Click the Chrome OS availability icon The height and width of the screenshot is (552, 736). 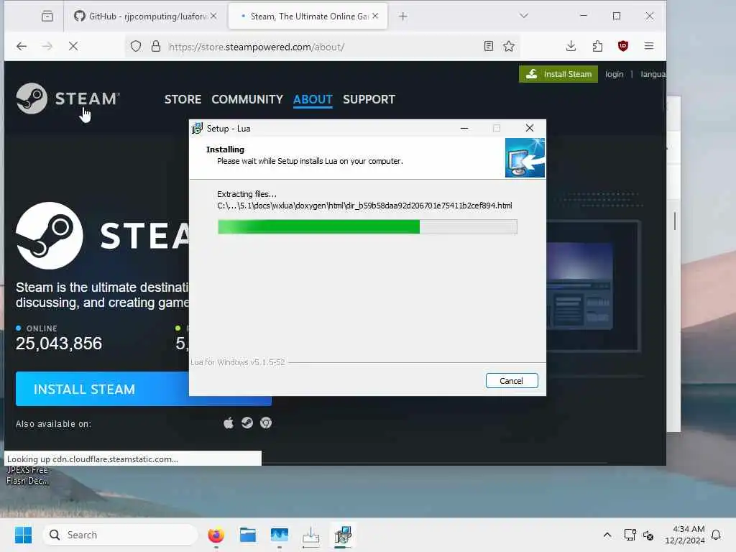[x=266, y=423]
